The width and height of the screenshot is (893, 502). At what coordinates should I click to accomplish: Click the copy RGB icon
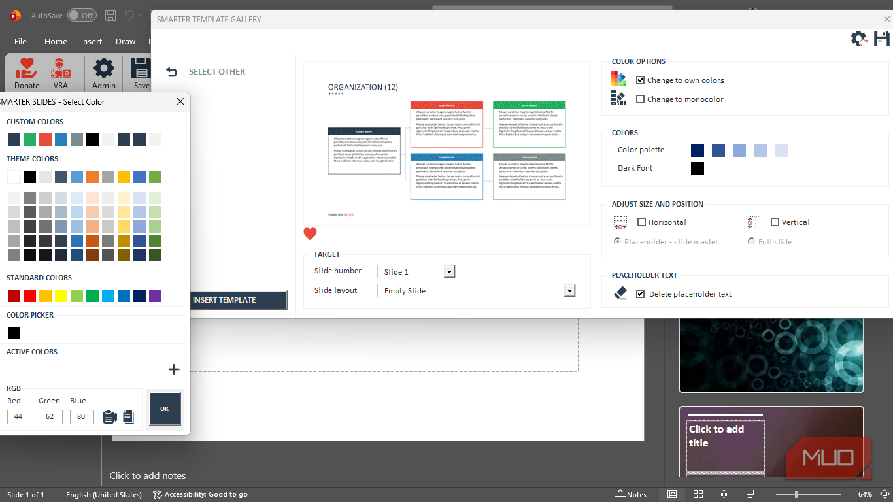(x=128, y=416)
